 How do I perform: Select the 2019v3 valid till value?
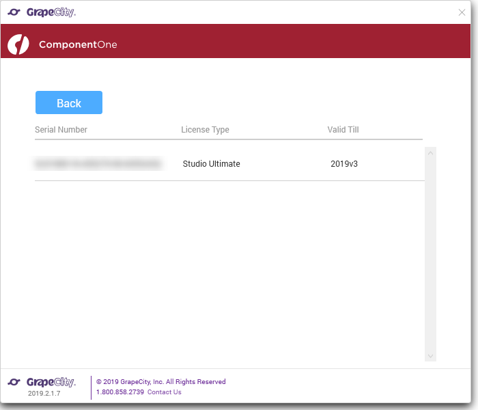(344, 164)
